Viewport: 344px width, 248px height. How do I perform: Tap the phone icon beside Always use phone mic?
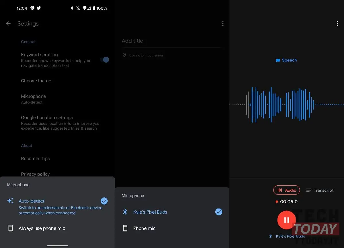[x=11, y=228]
